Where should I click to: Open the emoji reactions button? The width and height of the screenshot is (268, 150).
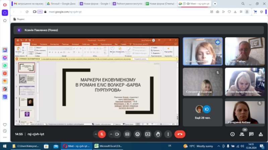(137, 134)
